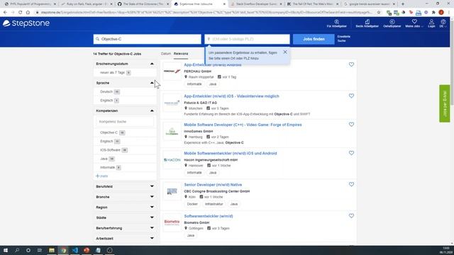Open the HACON company logo
This screenshot has width=454, height=255.
click(x=172, y=160)
